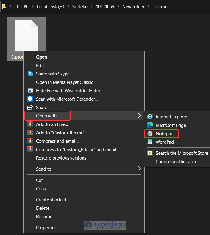Image resolution: width=210 pixels, height=235 pixels.
Task: Click the Wise Folder Hider icon
Action: [x=30, y=90]
